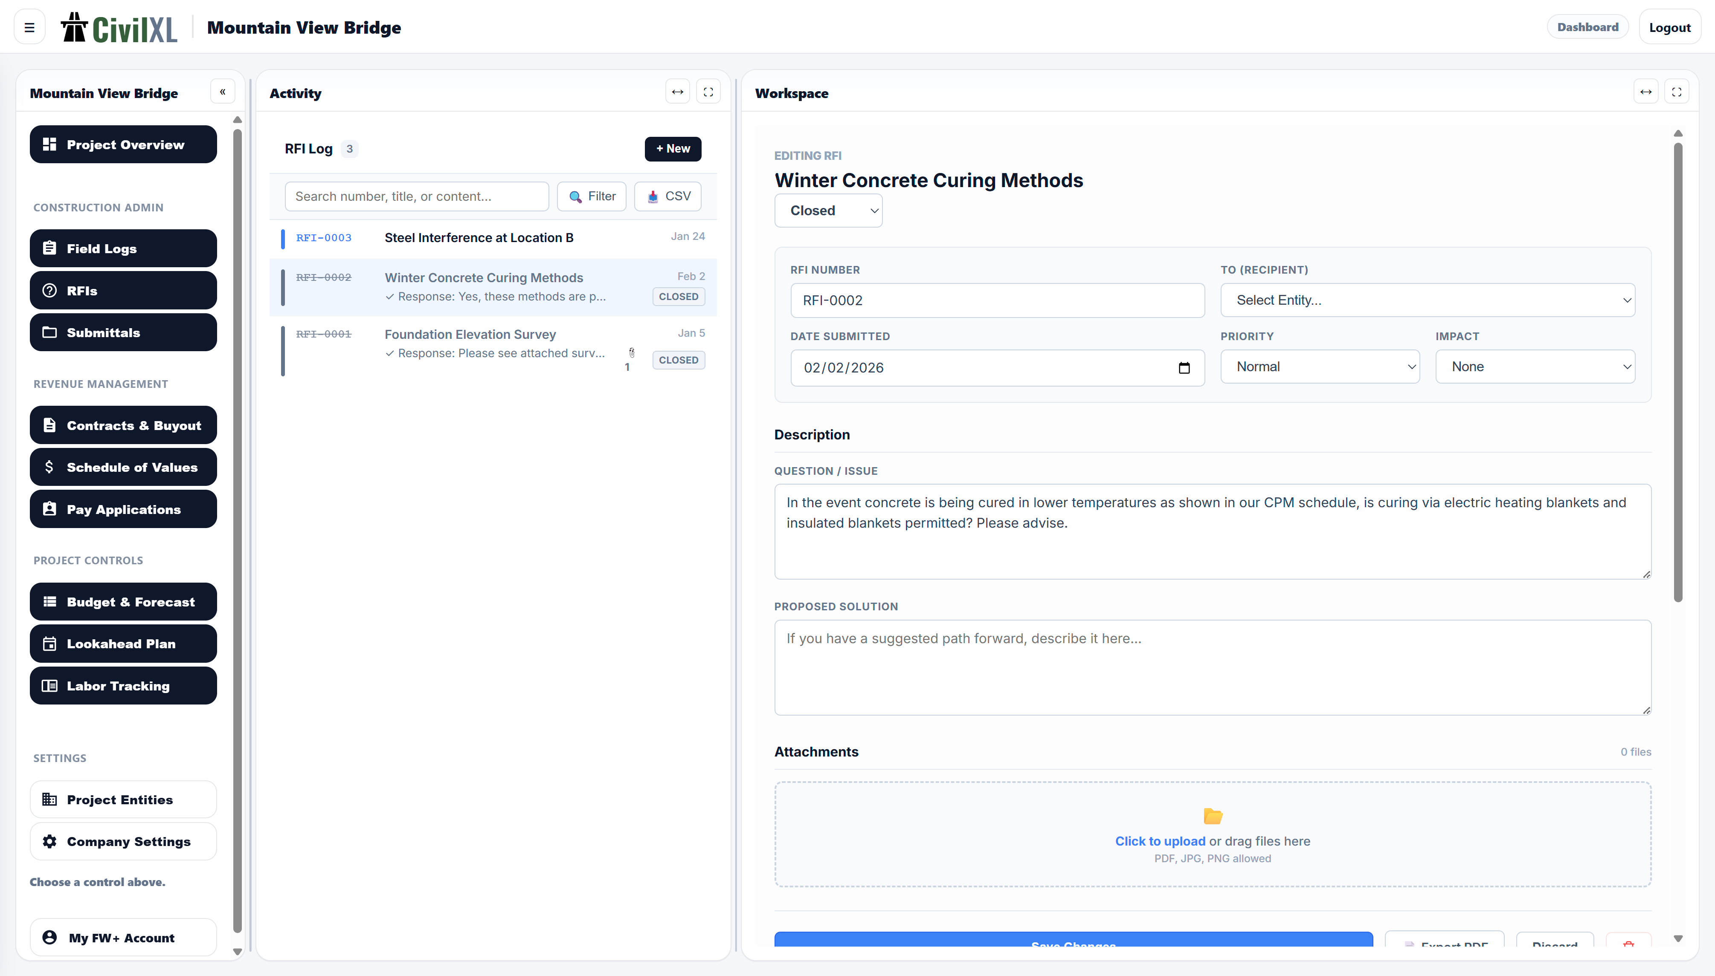The height and width of the screenshot is (976, 1715).
Task: Maximize the Workspace panel to fullscreen
Action: 1677,92
